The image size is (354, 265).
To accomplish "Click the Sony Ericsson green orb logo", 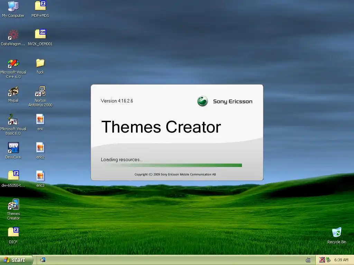I will point(203,101).
